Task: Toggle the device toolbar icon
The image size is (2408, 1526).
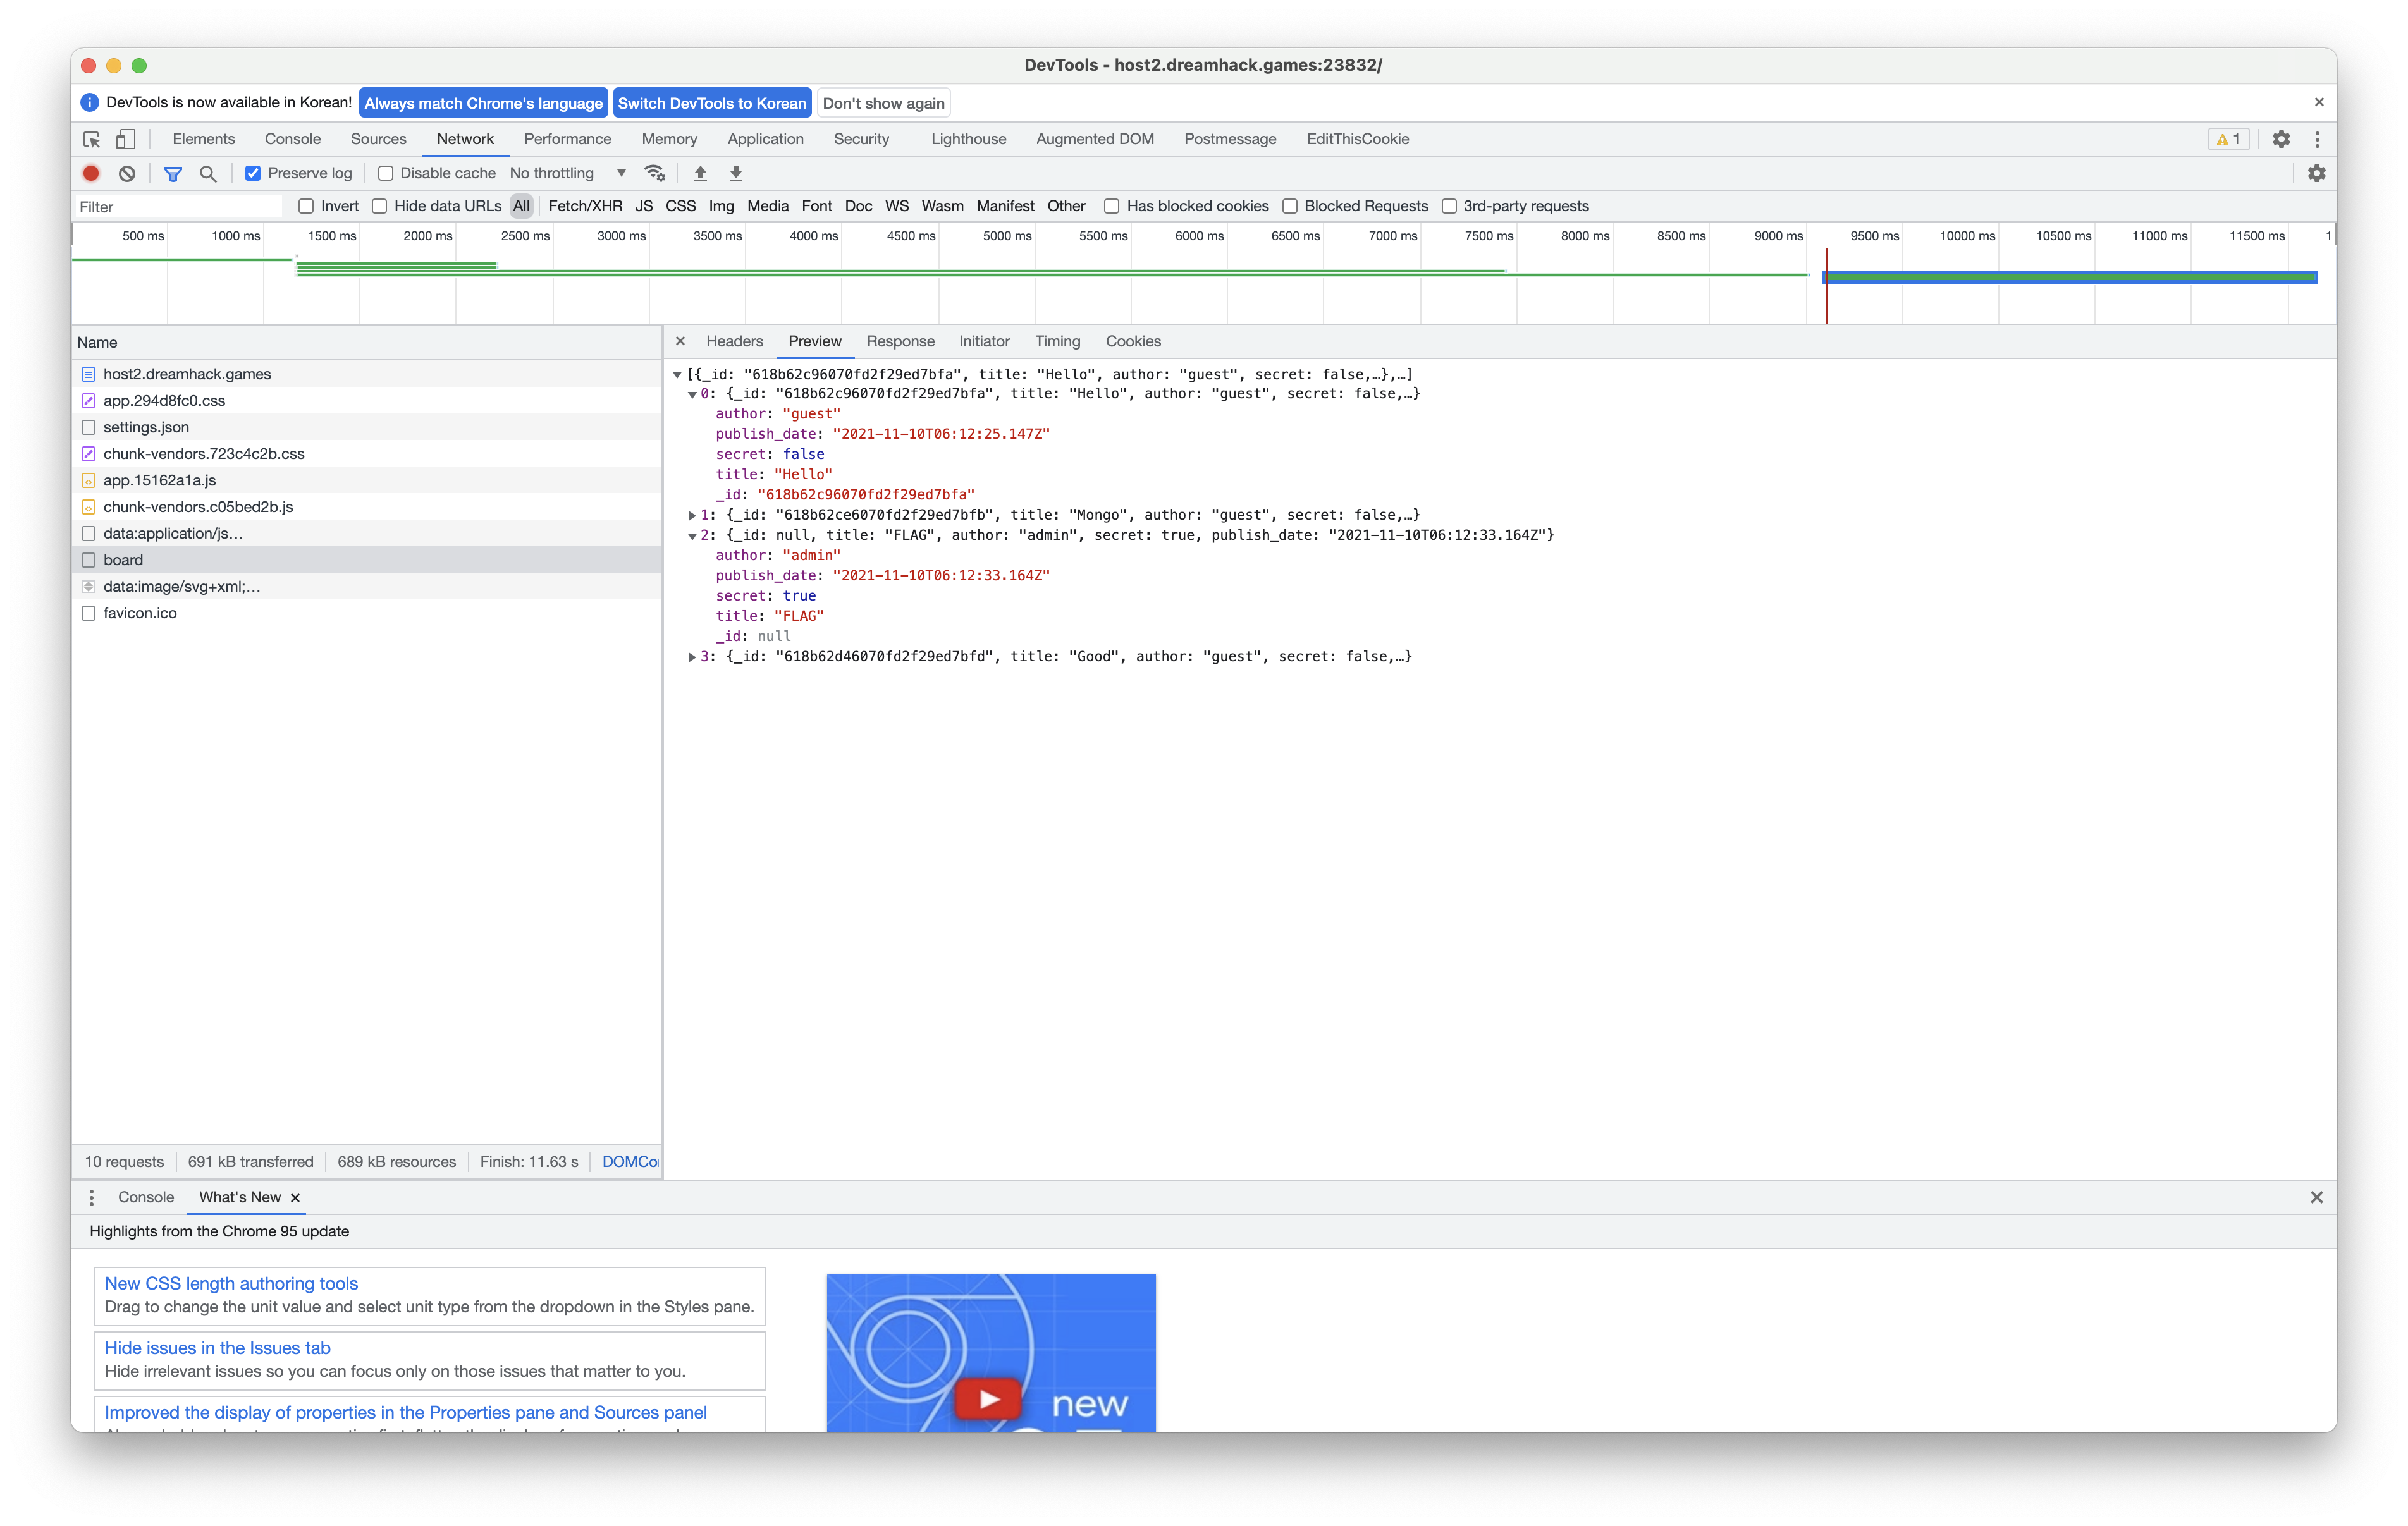Action: pyautogui.click(x=126, y=139)
